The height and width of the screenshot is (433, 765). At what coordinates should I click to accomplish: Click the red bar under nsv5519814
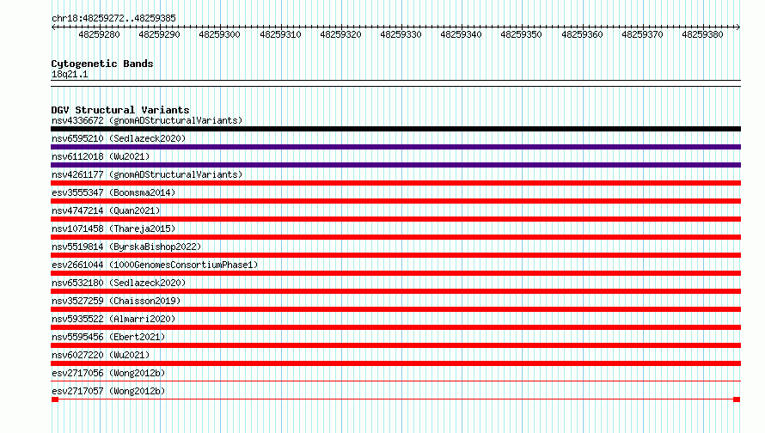tap(395, 255)
